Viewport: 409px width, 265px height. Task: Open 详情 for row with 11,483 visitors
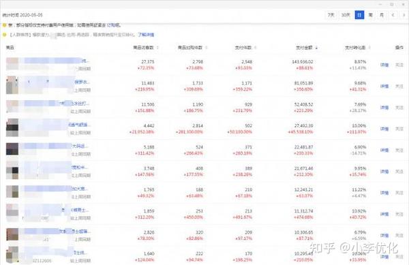point(384,87)
